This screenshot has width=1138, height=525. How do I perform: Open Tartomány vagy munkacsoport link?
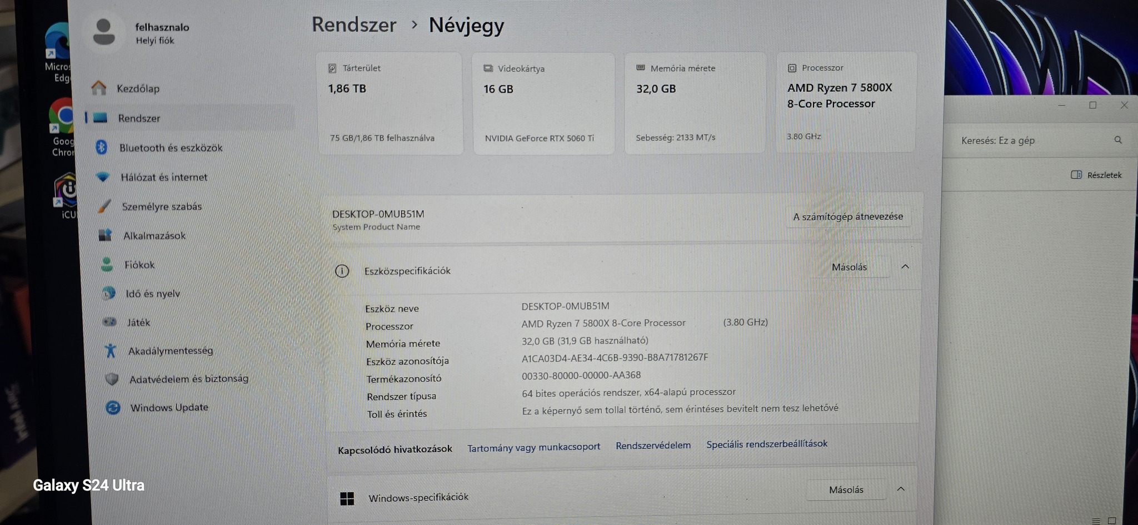pyautogui.click(x=533, y=447)
